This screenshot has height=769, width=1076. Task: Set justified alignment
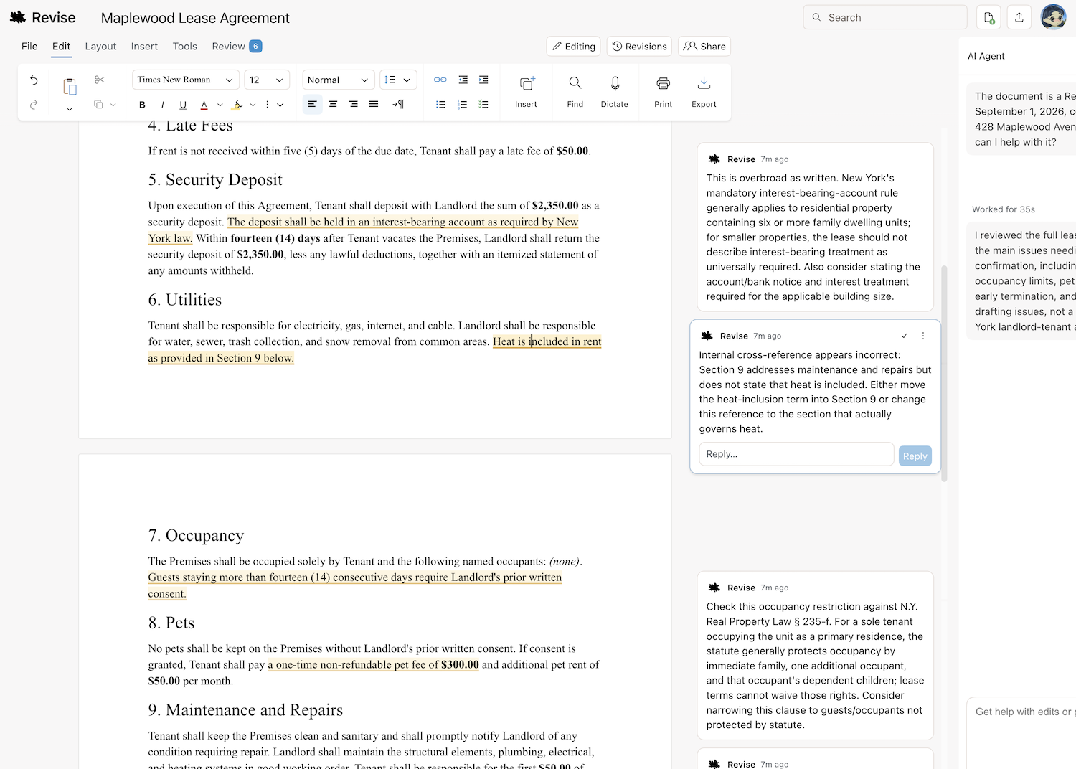point(374,105)
